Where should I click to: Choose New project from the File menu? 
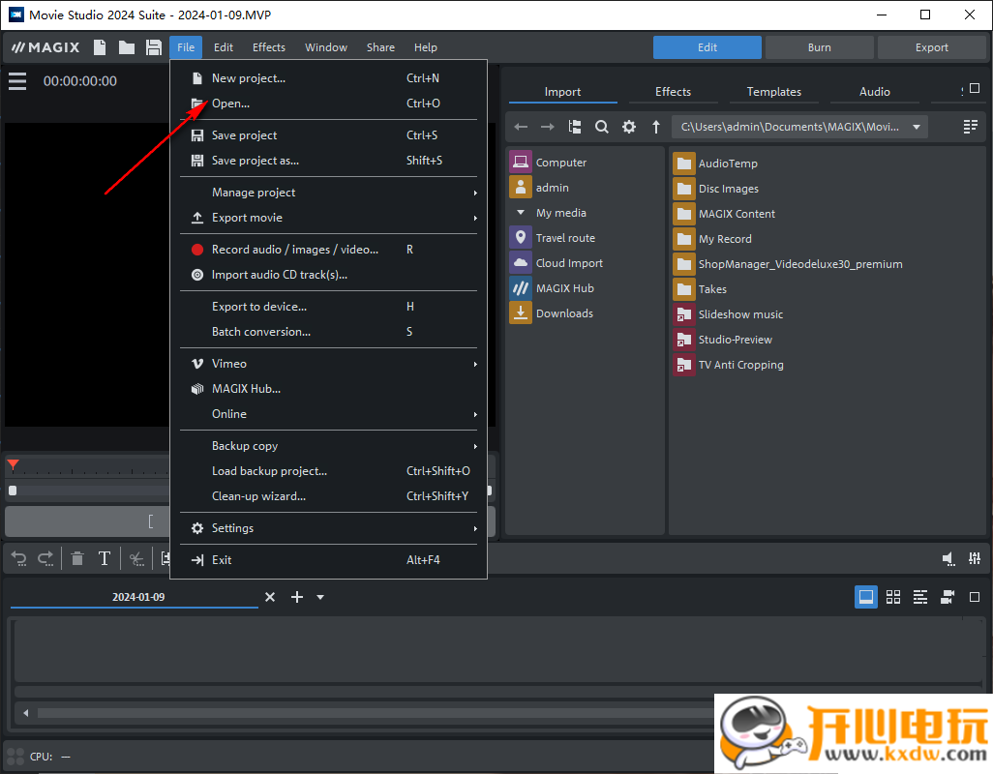point(329,77)
